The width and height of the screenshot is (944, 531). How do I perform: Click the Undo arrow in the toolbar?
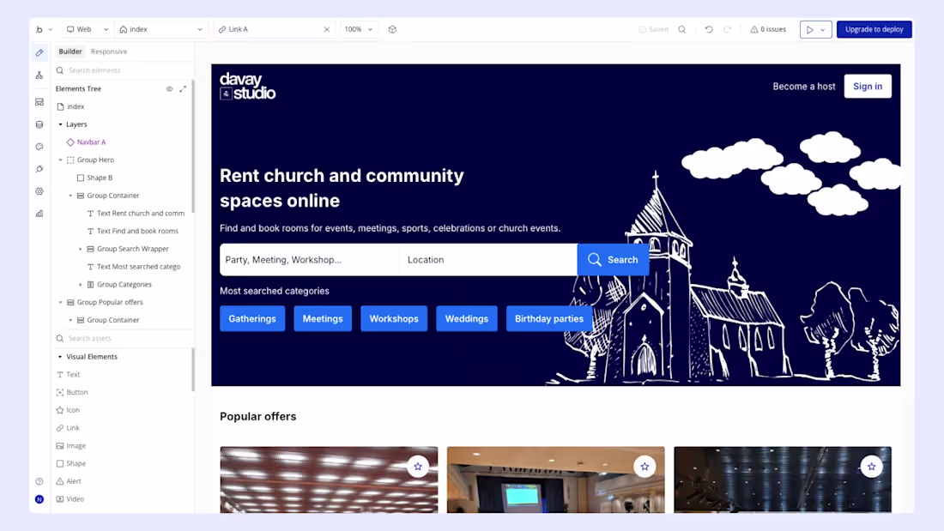tap(708, 28)
